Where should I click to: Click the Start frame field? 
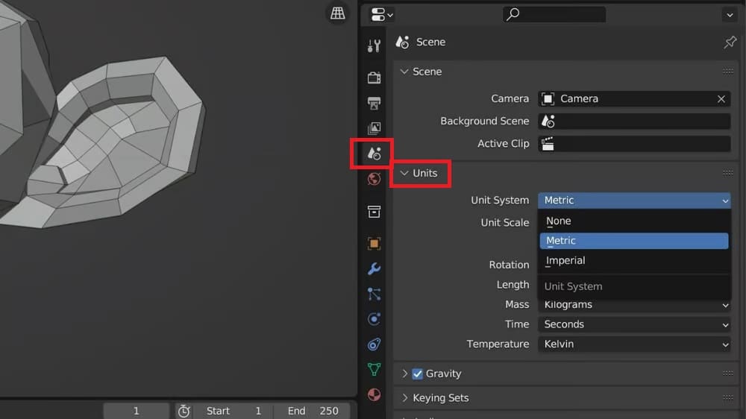(x=233, y=411)
